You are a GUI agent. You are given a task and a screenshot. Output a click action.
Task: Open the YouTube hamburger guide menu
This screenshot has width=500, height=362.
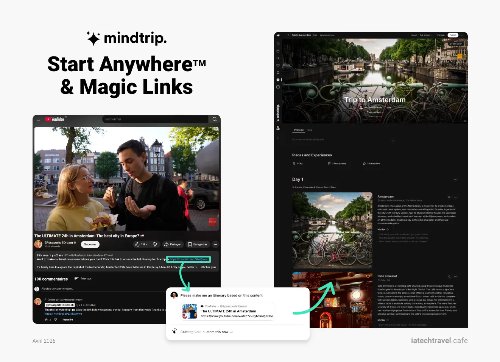[x=38, y=119]
